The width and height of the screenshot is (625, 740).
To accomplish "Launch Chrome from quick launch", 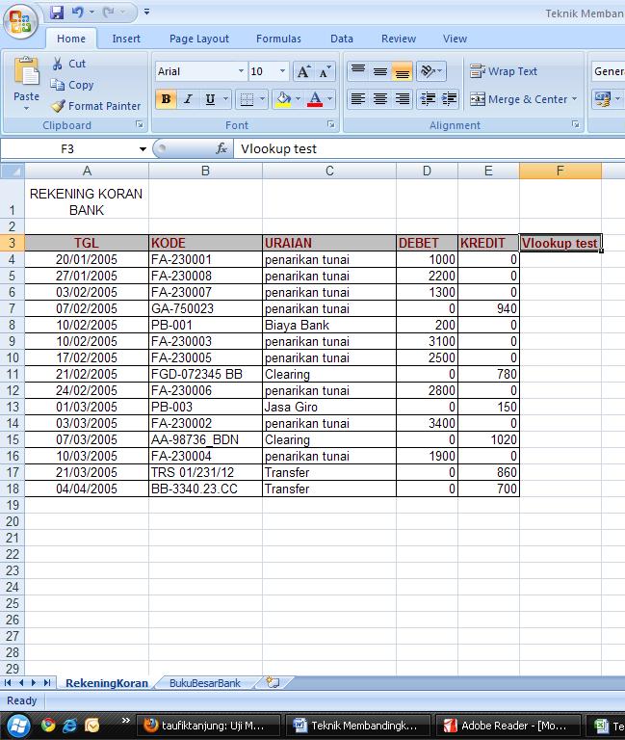I will click(x=48, y=725).
